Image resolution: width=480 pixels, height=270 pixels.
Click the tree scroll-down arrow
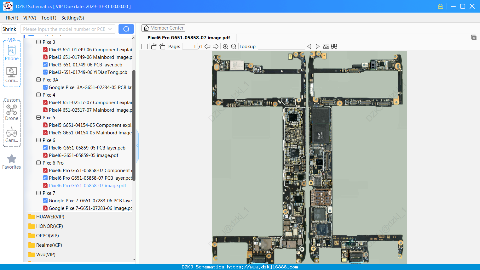134,260
